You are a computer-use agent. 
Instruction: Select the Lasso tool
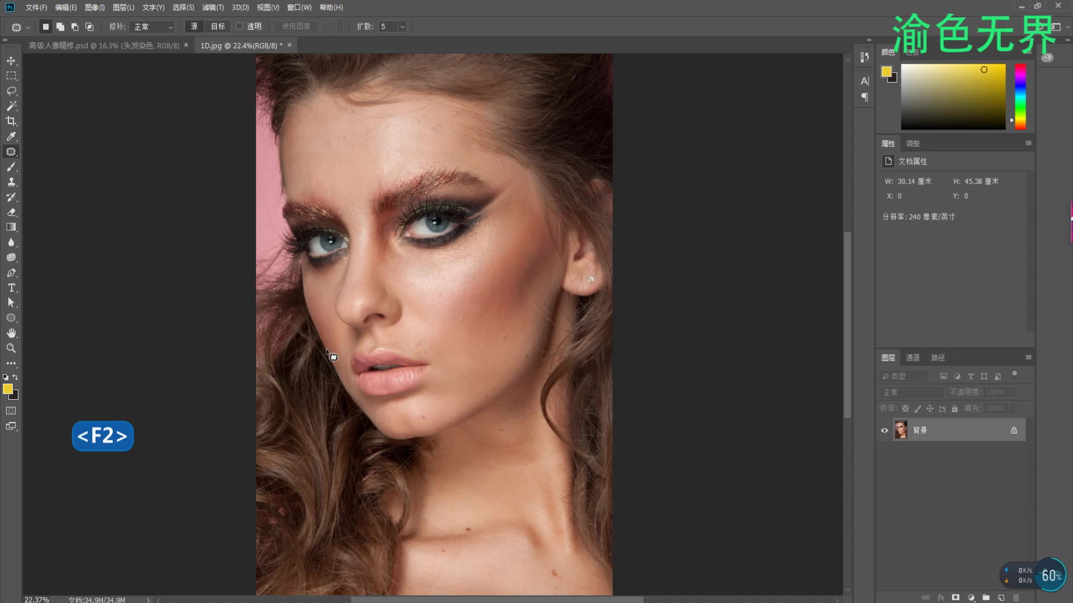click(11, 90)
